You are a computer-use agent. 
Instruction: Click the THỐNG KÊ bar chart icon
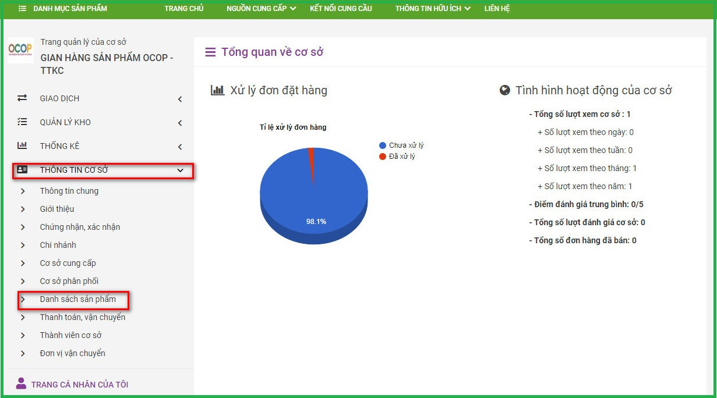pos(22,146)
